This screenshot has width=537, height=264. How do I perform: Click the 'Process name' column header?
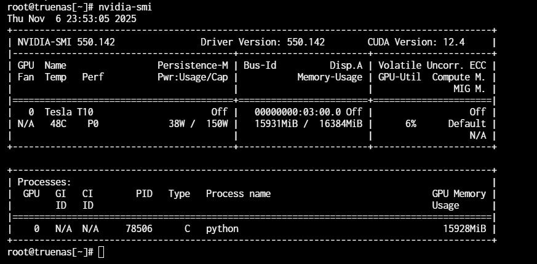point(239,193)
